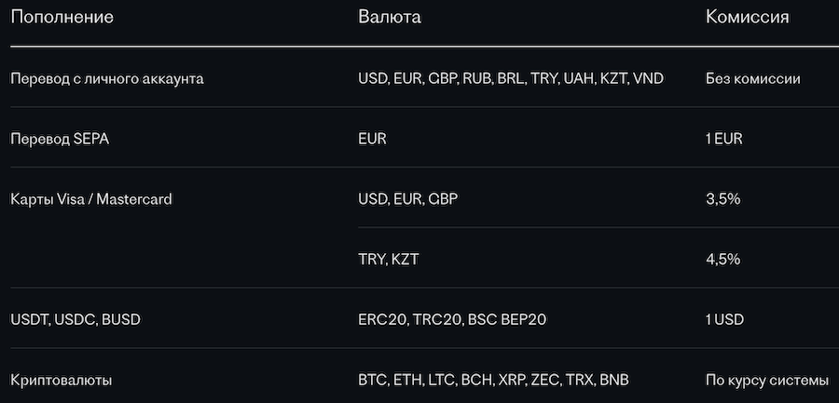Image resolution: width=839 pixels, height=403 pixels.
Task: Click the "TRY, KZT" currencies cell
Action: [389, 259]
